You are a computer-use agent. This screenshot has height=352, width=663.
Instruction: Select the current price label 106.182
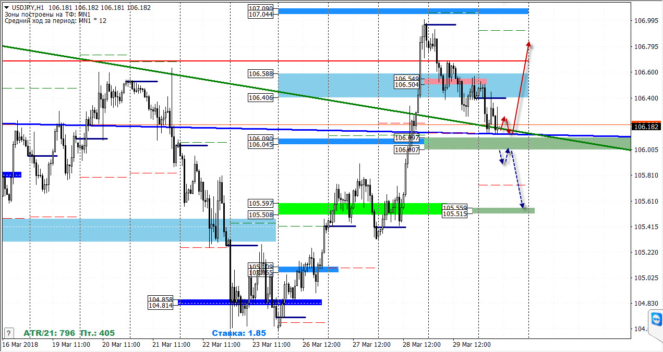[646, 126]
